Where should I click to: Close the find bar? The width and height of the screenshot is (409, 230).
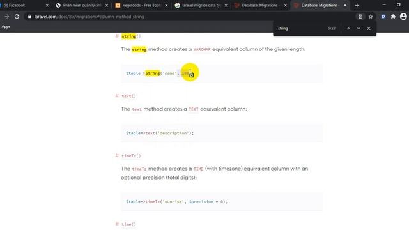[369, 28]
